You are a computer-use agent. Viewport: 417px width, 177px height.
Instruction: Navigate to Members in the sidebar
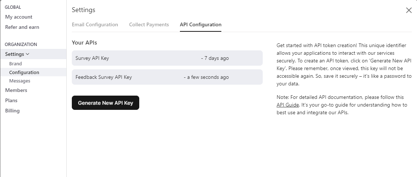tap(16, 90)
